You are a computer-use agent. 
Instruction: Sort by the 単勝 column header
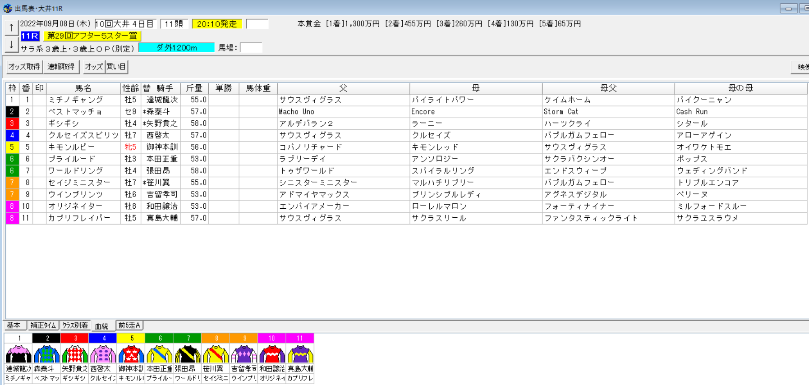pos(224,88)
